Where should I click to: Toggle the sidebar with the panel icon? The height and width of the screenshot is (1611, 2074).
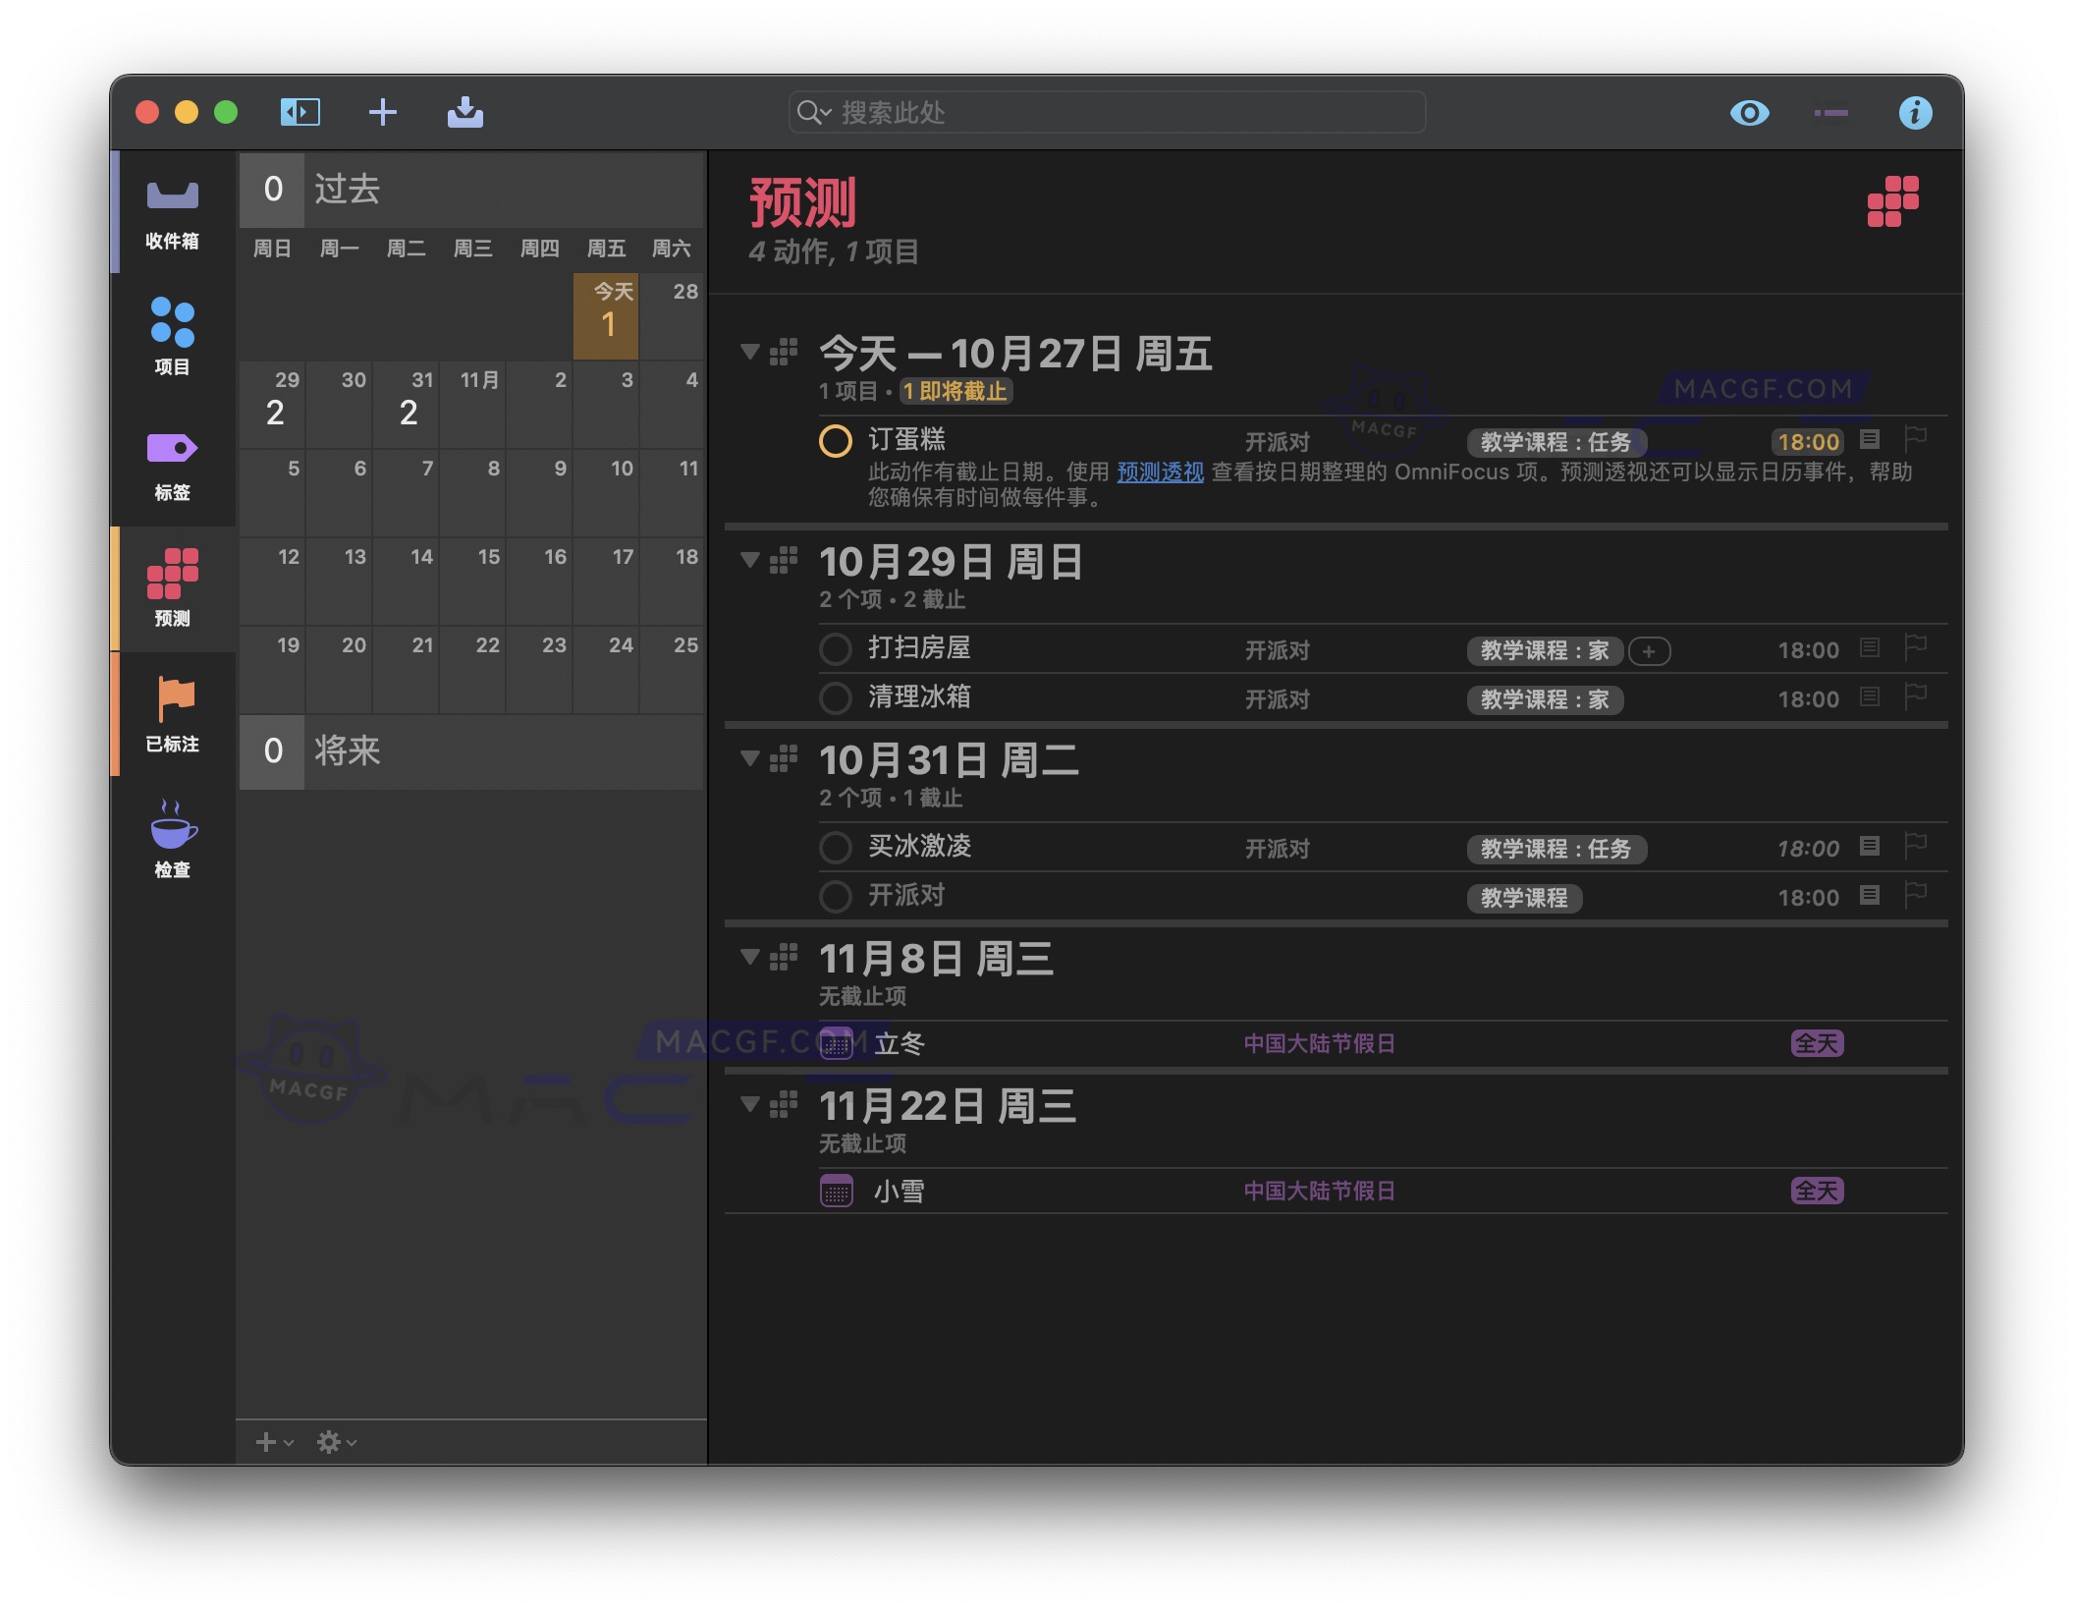click(301, 112)
